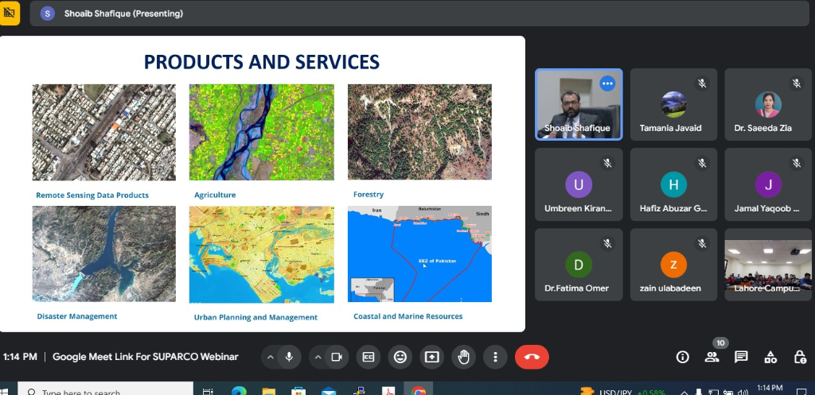Leave the call with red hang-up button

(532, 357)
